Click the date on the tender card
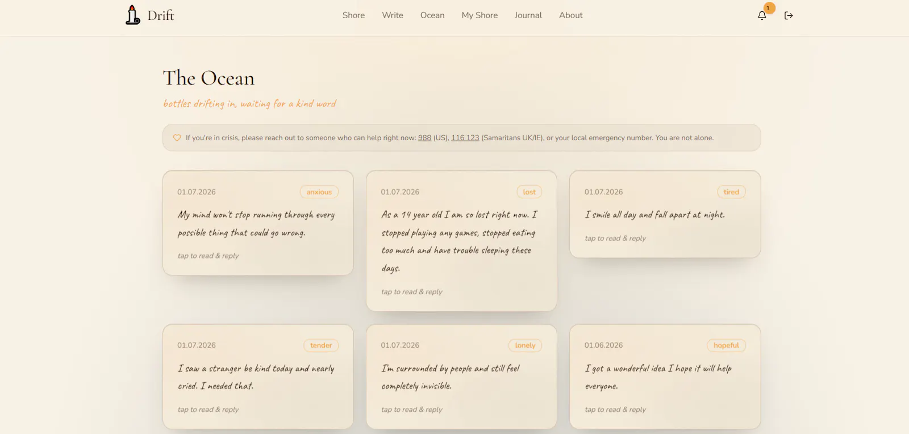The height and width of the screenshot is (434, 909). [197, 345]
